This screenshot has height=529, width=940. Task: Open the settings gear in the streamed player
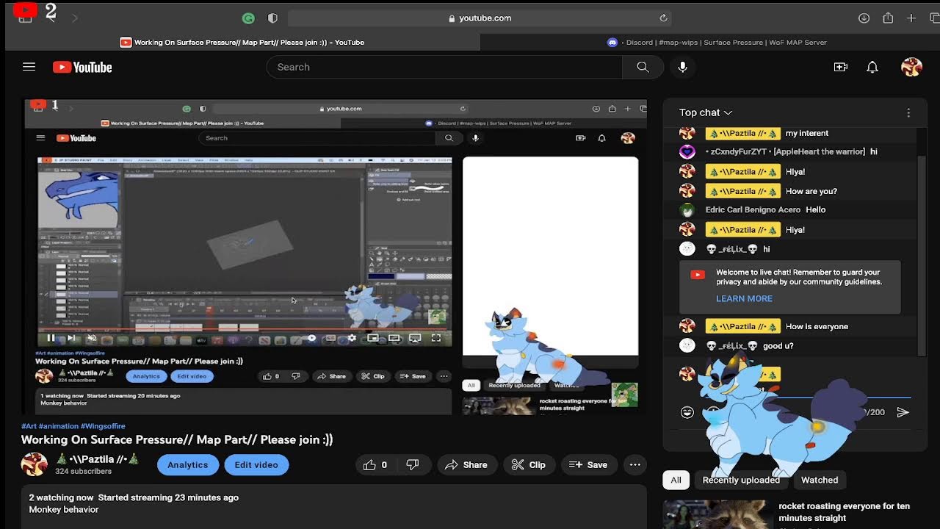pyautogui.click(x=352, y=338)
